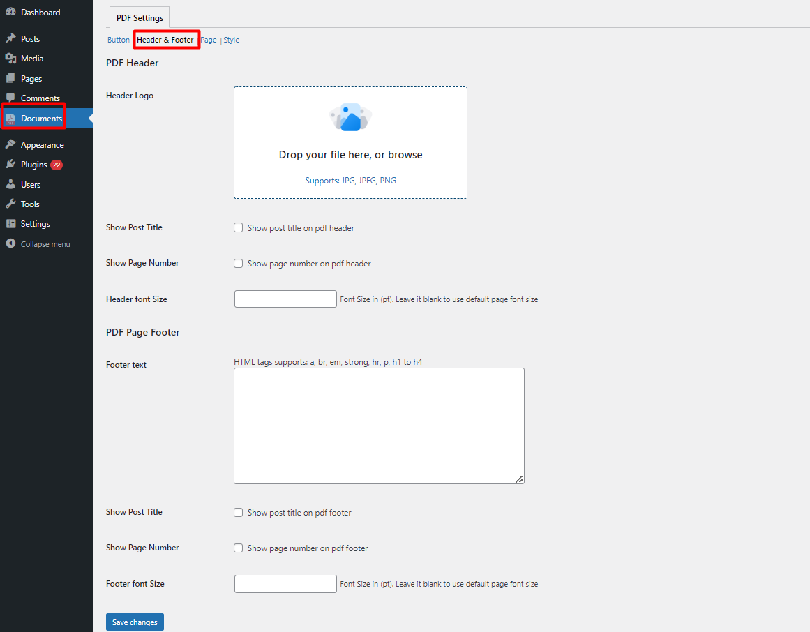Screen dimensions: 810x632
Task: Enable Show page number on pdf header
Action: click(x=238, y=264)
